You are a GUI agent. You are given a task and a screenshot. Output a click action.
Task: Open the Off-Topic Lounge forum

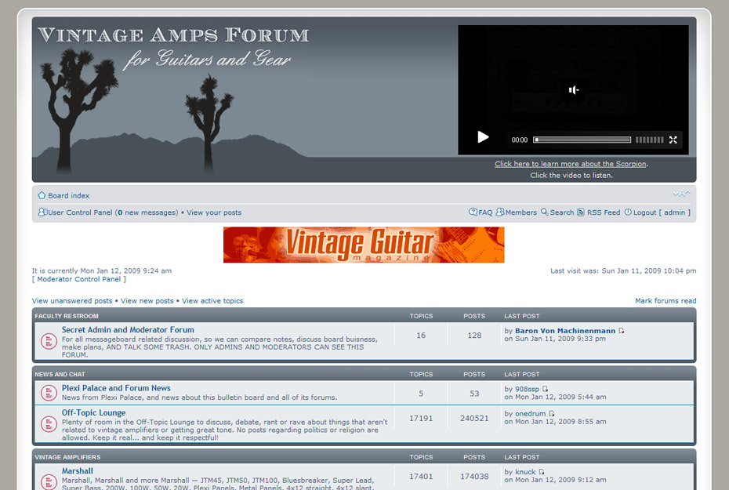coord(93,412)
